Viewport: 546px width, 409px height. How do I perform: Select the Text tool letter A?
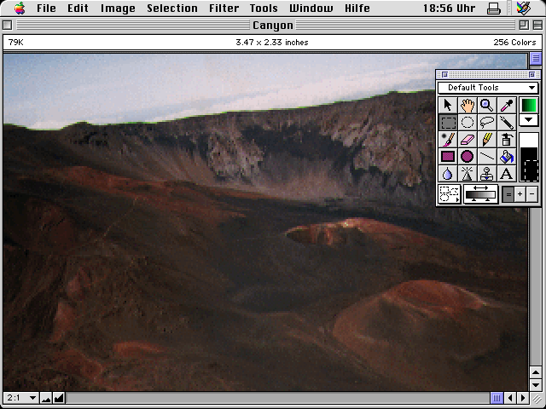(506, 174)
